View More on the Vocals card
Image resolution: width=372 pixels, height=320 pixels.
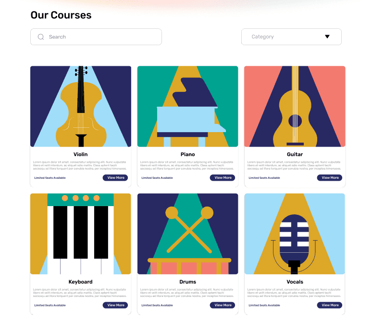click(330, 305)
